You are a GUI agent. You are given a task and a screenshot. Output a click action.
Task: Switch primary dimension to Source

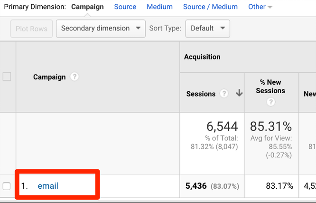point(125,7)
